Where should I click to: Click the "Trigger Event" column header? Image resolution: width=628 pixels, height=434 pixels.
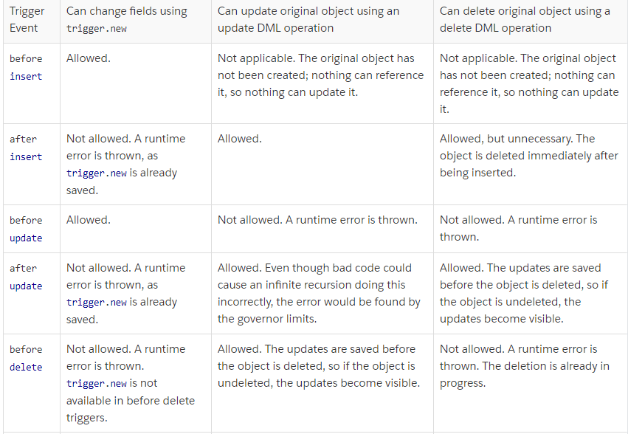point(27,20)
